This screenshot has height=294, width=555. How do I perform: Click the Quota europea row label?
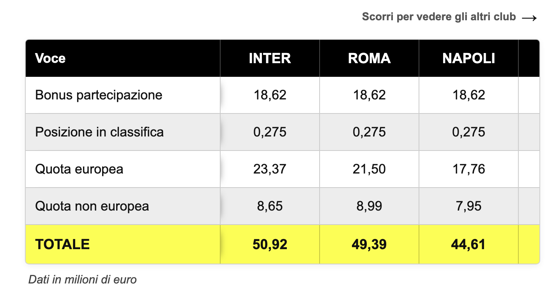coord(79,169)
